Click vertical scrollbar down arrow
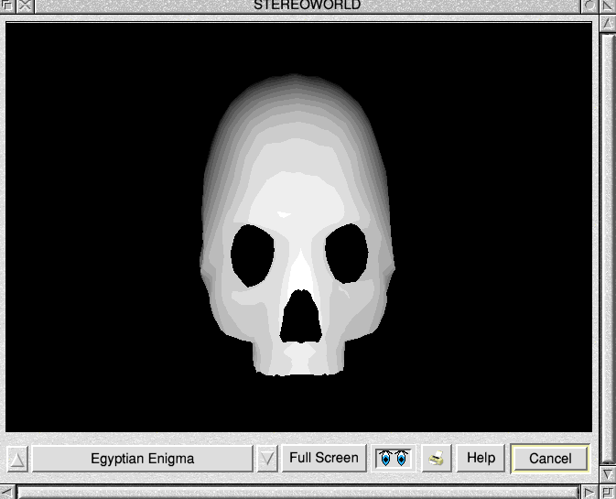Viewport: 616px width, 499px height. tap(607, 474)
